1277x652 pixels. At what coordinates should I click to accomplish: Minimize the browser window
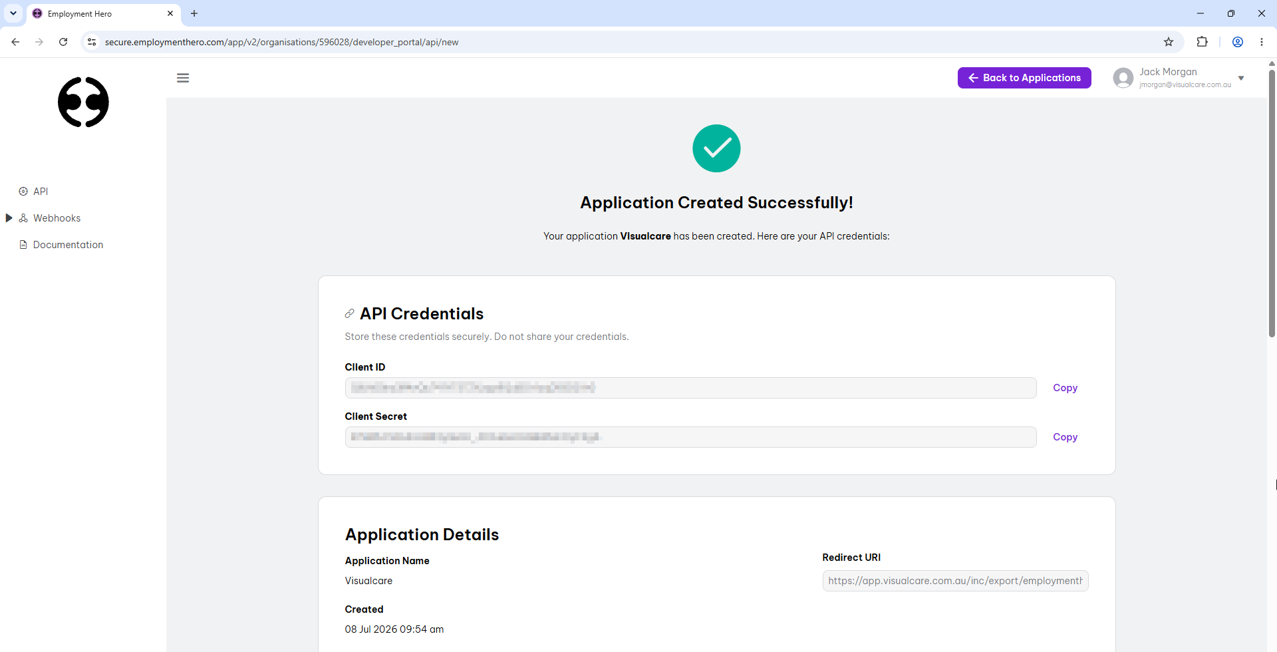point(1201,13)
